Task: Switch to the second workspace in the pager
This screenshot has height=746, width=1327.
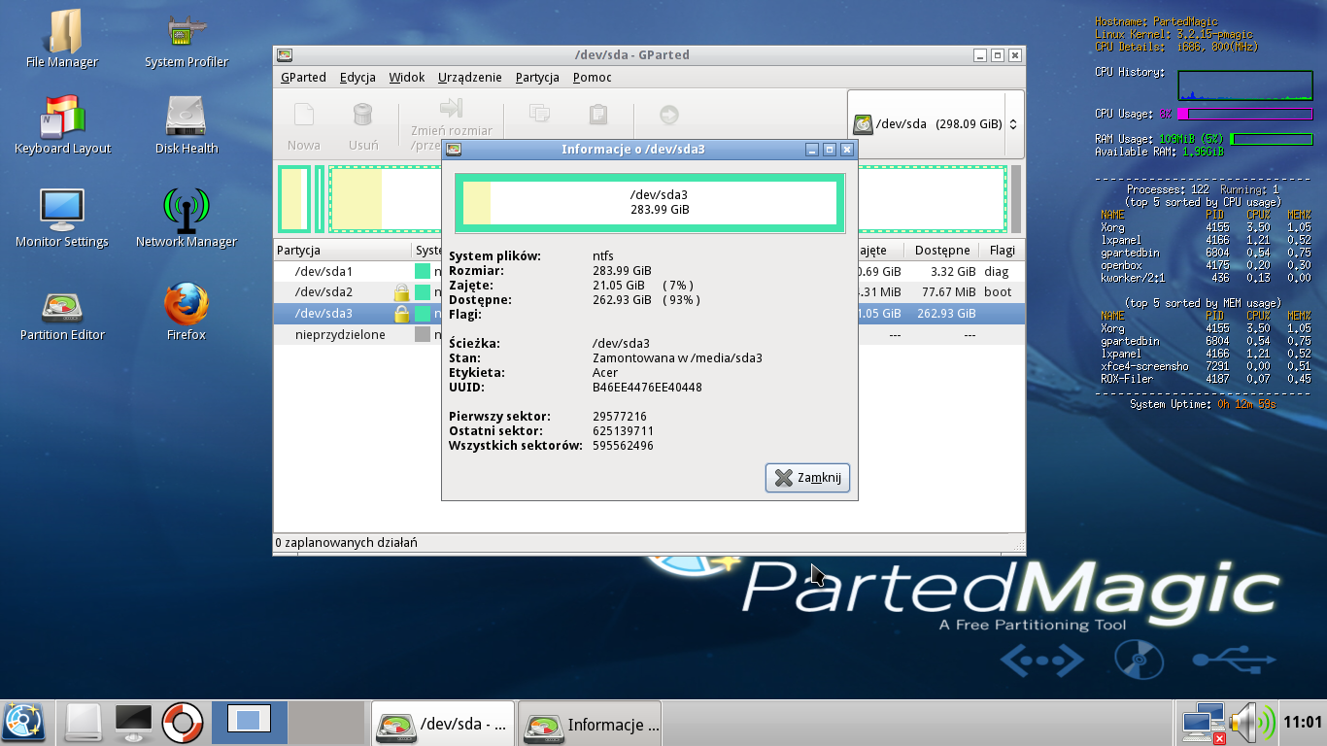Action: (x=326, y=723)
